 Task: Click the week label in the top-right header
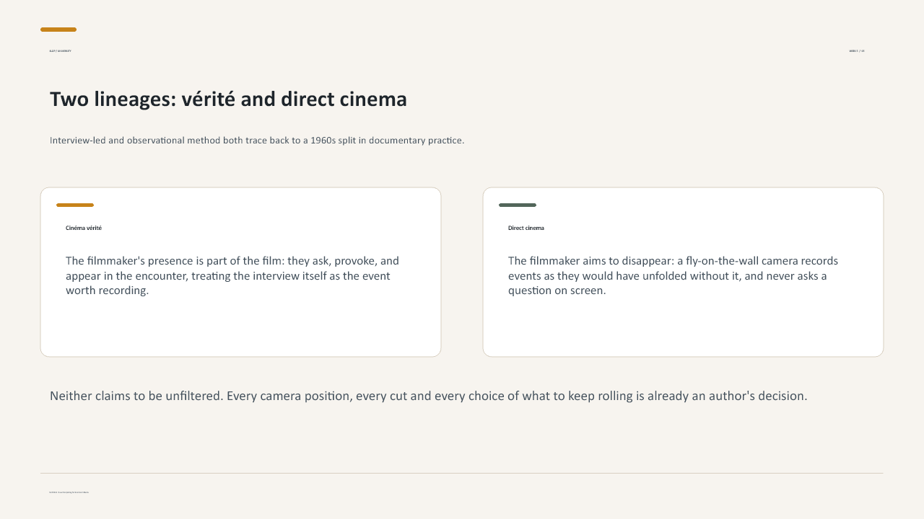[x=857, y=51]
